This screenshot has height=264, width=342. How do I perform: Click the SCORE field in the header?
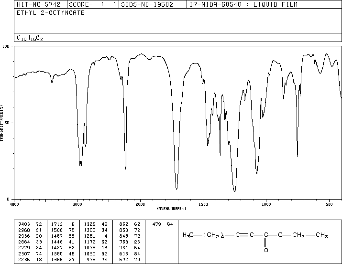(x=92, y=4)
